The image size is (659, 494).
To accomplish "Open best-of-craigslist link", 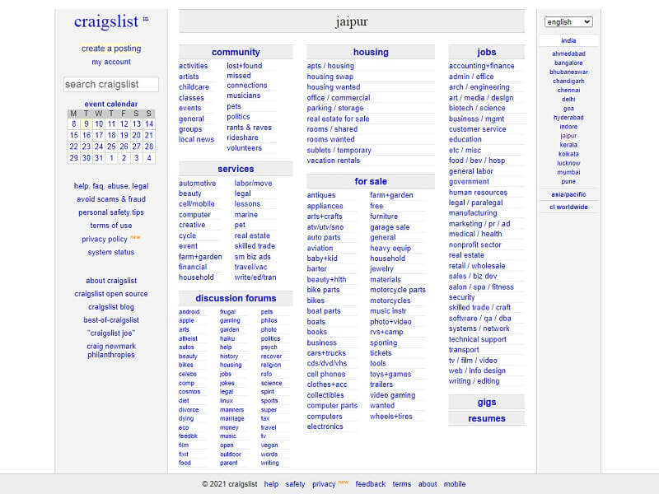I will pos(111,320).
